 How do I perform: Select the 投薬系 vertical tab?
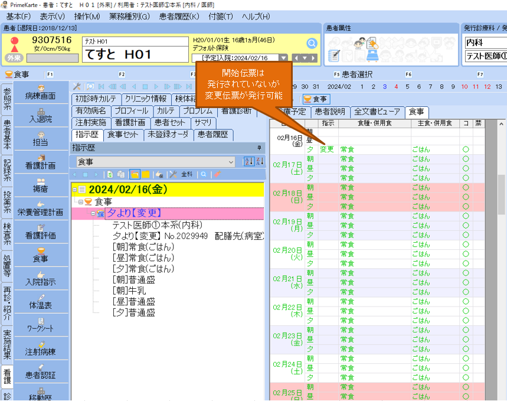coord(7,203)
